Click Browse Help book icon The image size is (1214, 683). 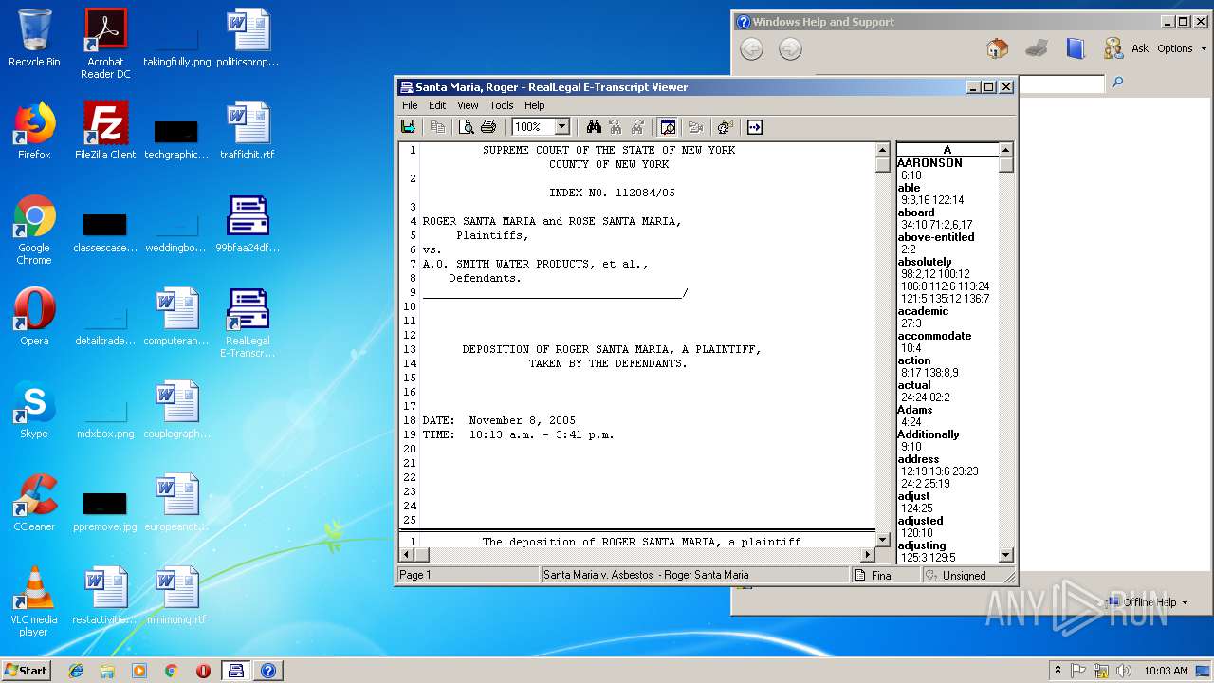[1075, 48]
